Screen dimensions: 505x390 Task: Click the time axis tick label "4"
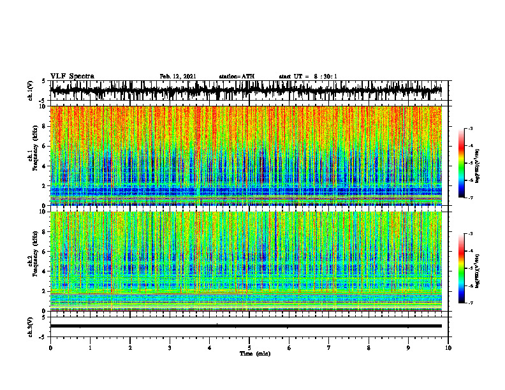[210, 348]
